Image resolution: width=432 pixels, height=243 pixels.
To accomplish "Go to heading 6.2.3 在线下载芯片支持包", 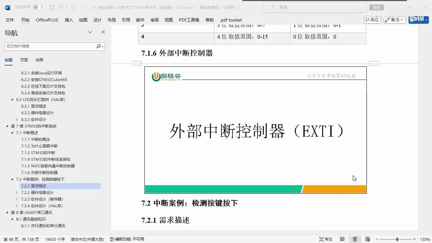I will click(43, 86).
